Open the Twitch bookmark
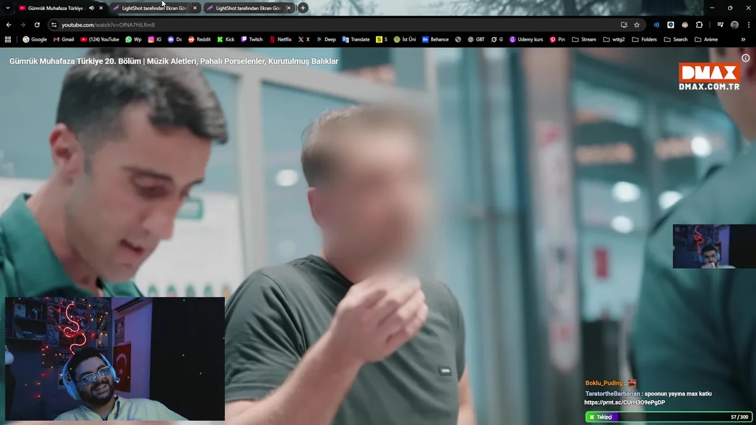The height and width of the screenshot is (425, 756). [252, 40]
